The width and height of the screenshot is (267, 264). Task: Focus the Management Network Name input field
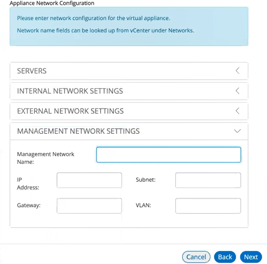[x=168, y=154]
